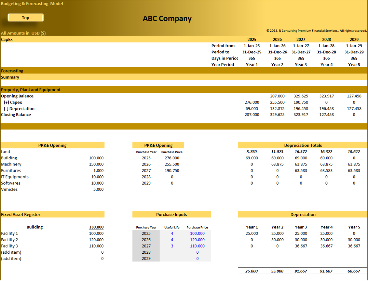Edit Facility 3 purchase price input 110.000
368x281 pixels.
click(x=197, y=246)
